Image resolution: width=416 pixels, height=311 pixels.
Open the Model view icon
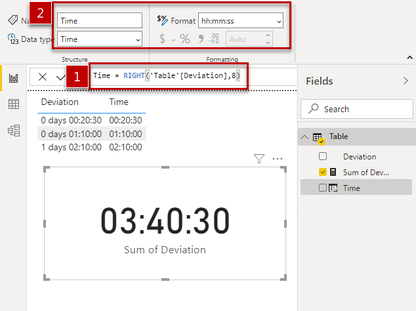14,131
